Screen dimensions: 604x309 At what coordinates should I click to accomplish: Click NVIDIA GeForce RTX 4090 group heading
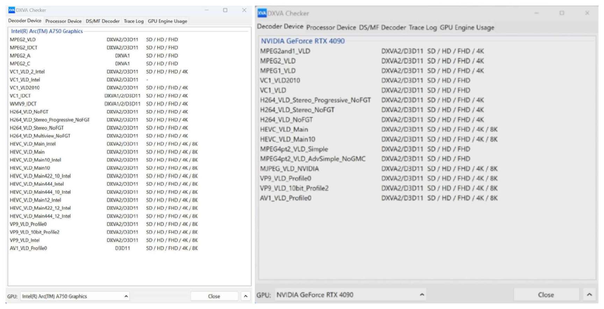303,41
